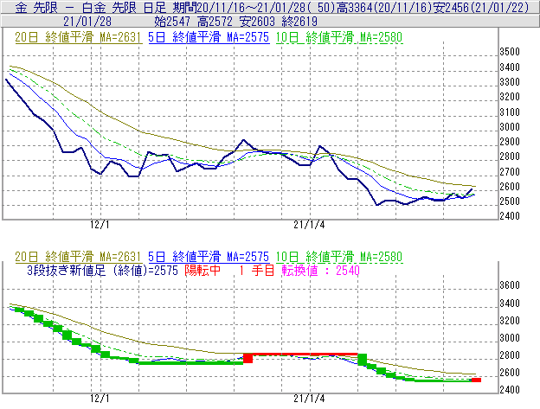Screen dimensions: 540x409
Task: Click the 2400 axis label on upper chart
Action: (x=510, y=216)
